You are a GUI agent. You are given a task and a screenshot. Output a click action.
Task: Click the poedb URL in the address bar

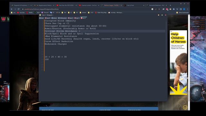(42, 9)
